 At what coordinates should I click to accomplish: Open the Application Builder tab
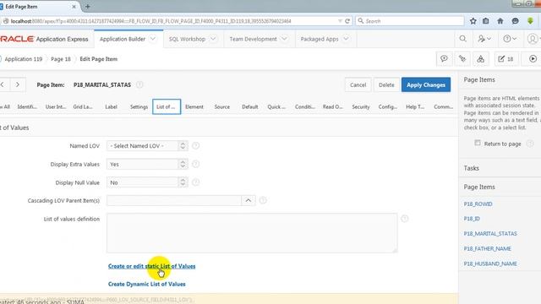click(128, 39)
